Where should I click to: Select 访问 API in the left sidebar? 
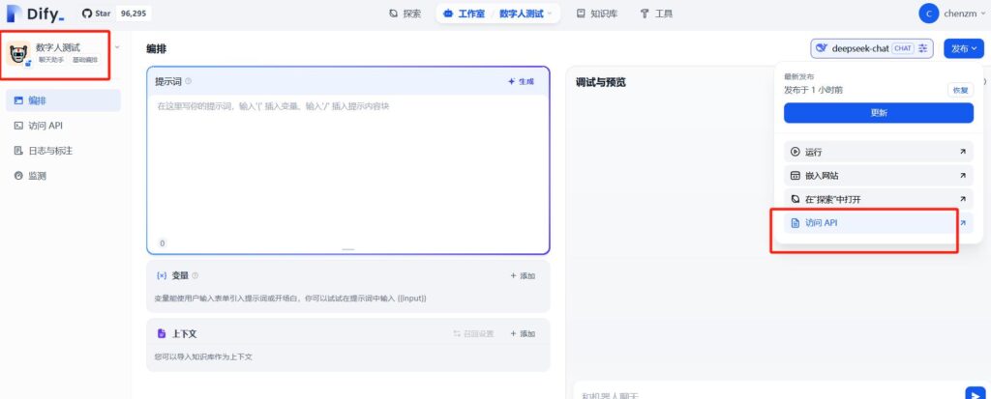pyautogui.click(x=45, y=126)
